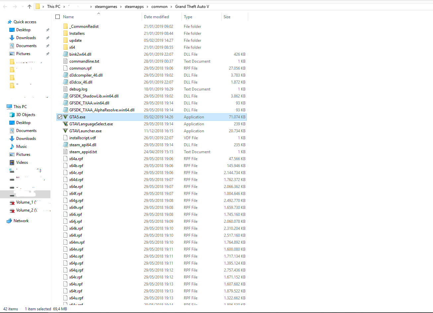Click the 71.074 KB size of GTA5.exe

point(237,117)
